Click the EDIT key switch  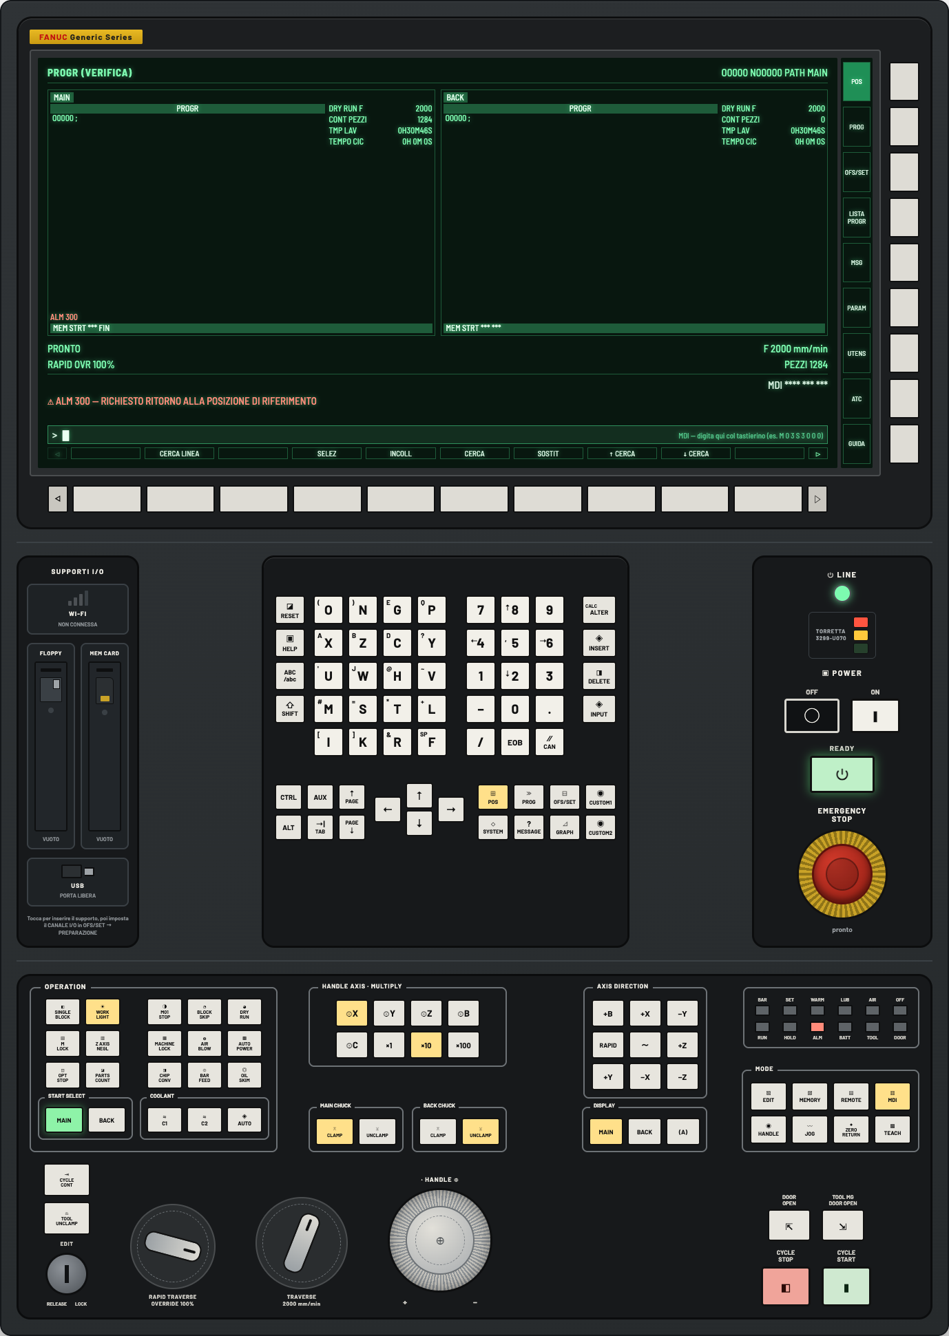[x=67, y=1274]
